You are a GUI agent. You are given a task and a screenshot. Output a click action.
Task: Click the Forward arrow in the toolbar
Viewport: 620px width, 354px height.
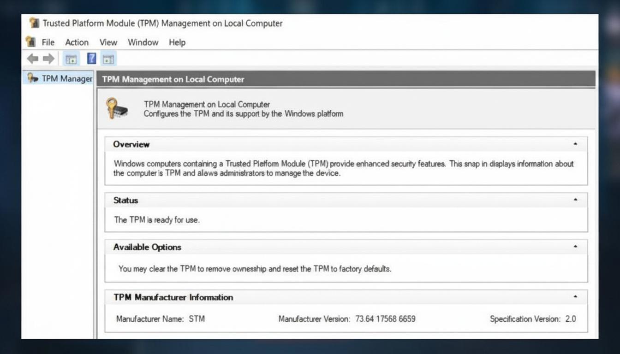pyautogui.click(x=48, y=59)
